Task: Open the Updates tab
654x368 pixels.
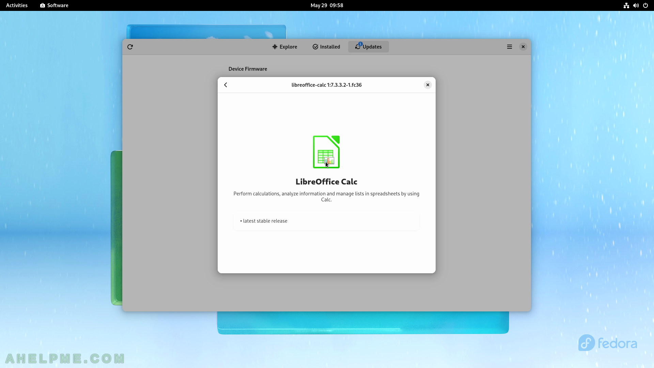Action: tap(368, 47)
